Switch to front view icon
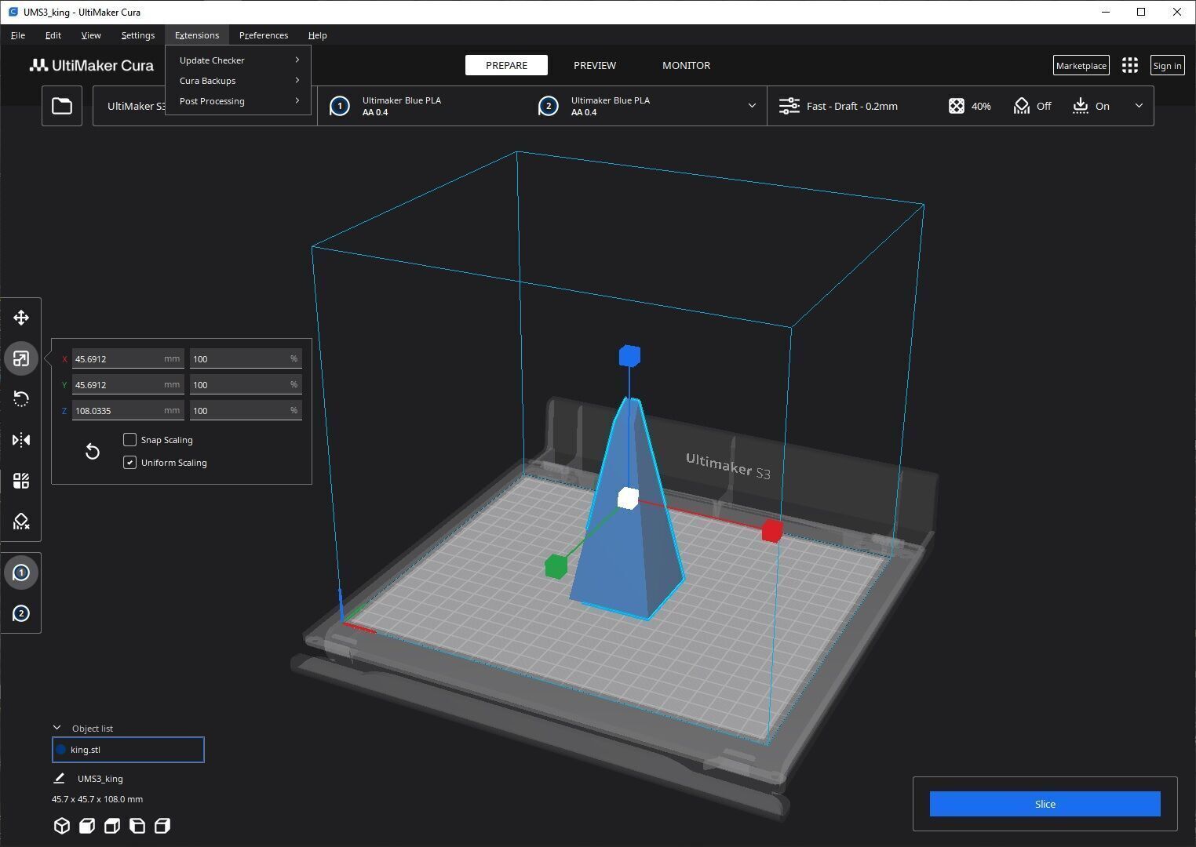The image size is (1196, 847). pos(87,826)
